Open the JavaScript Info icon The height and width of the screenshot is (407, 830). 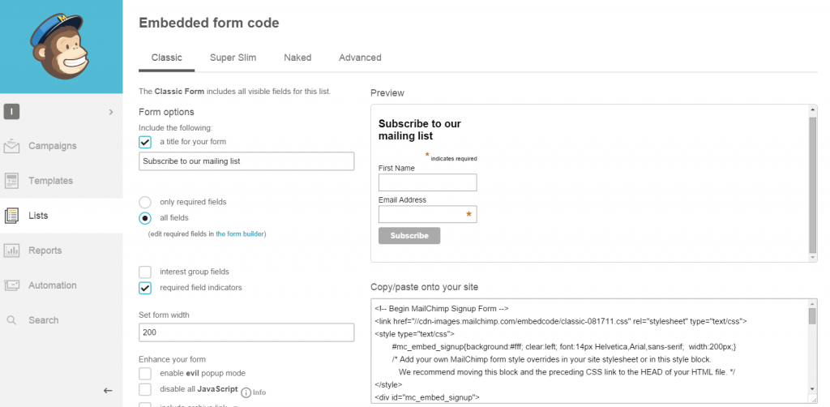[x=246, y=392]
